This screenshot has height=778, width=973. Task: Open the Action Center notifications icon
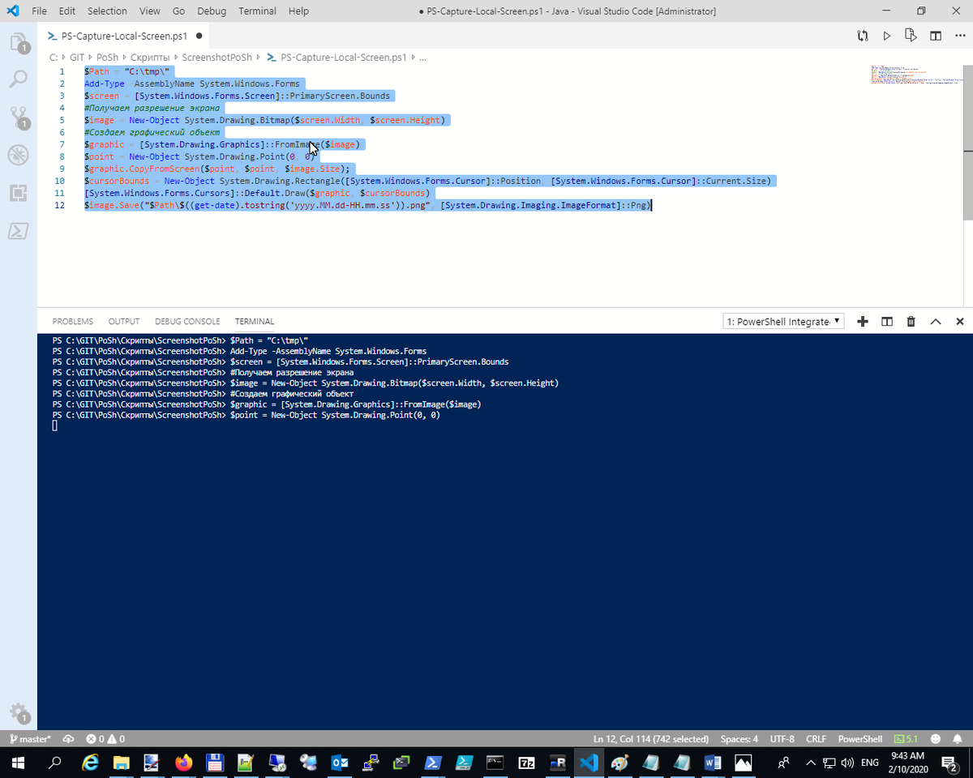[x=949, y=763]
